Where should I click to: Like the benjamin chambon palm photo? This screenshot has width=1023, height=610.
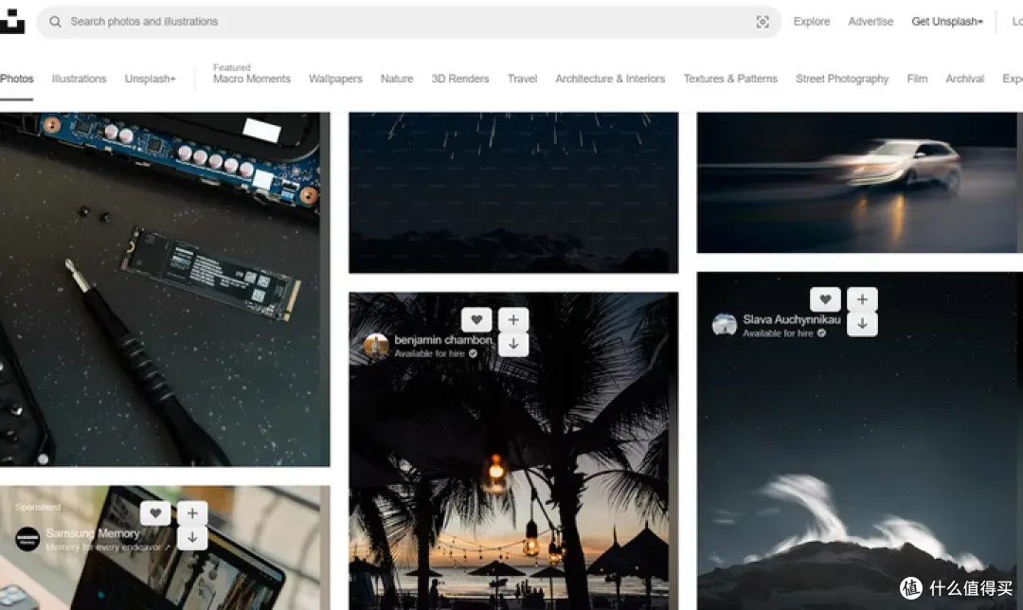click(476, 319)
